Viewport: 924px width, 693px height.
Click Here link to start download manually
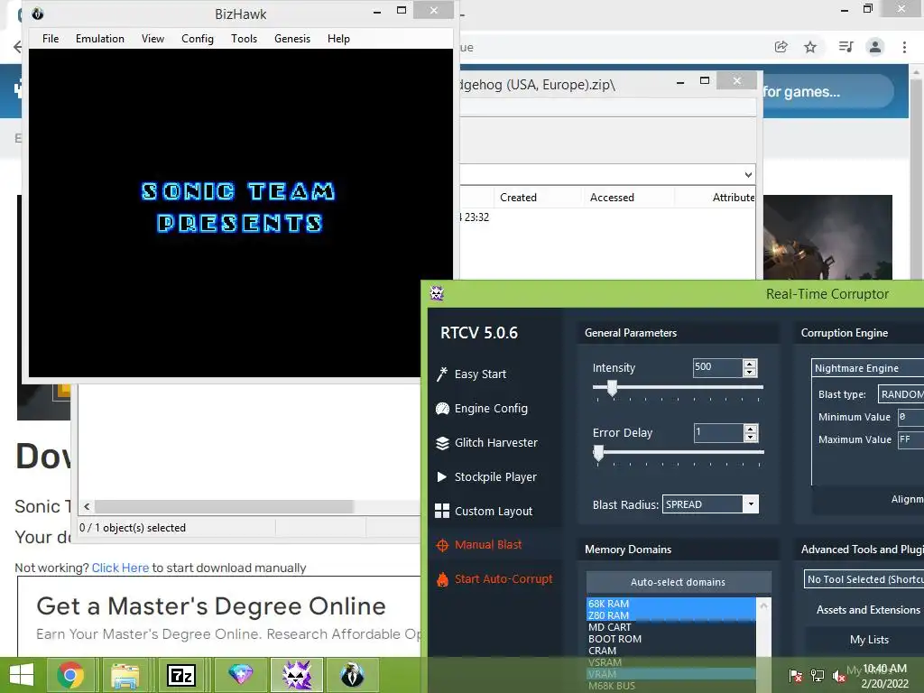coord(120,568)
